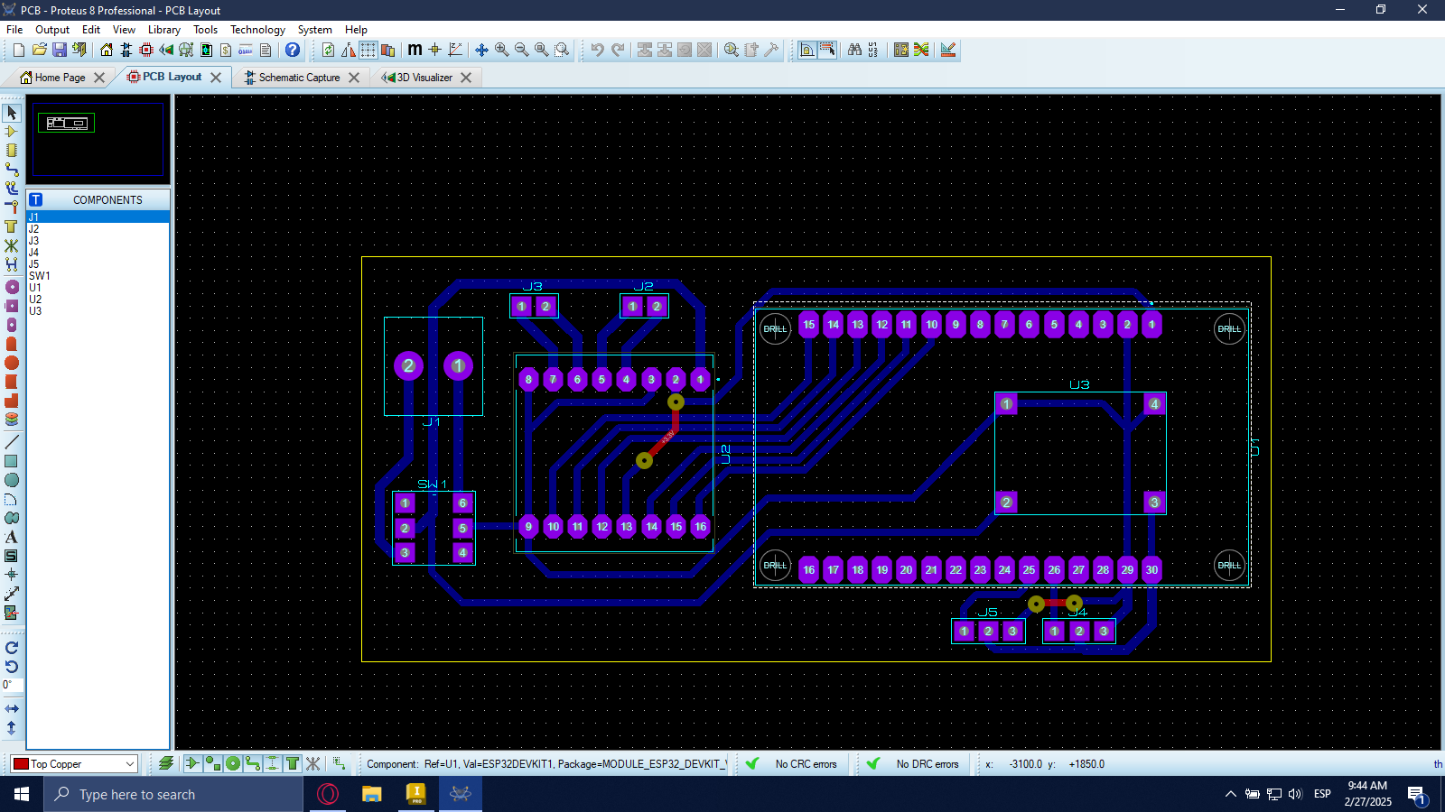The height and width of the screenshot is (812, 1445).
Task: Click the Zoom In magnifier icon
Action: click(x=501, y=50)
